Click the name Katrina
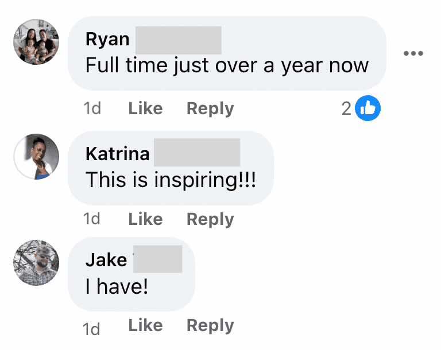Screen dimensions: 441x350 coord(118,154)
